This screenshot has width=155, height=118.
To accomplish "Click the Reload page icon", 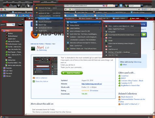I will click(x=19, y=6).
